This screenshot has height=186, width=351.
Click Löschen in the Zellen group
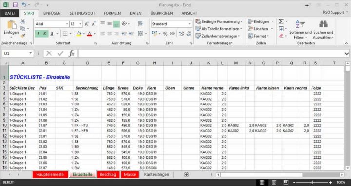tap(260, 29)
